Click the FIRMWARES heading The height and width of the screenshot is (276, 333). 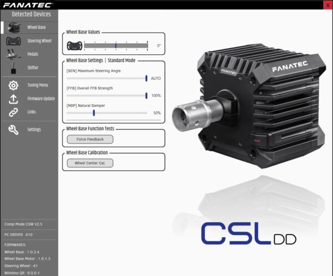coord(15,244)
